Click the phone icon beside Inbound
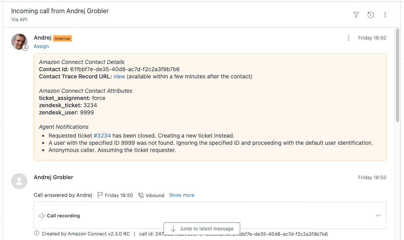This screenshot has height=240, width=404. pos(141,195)
